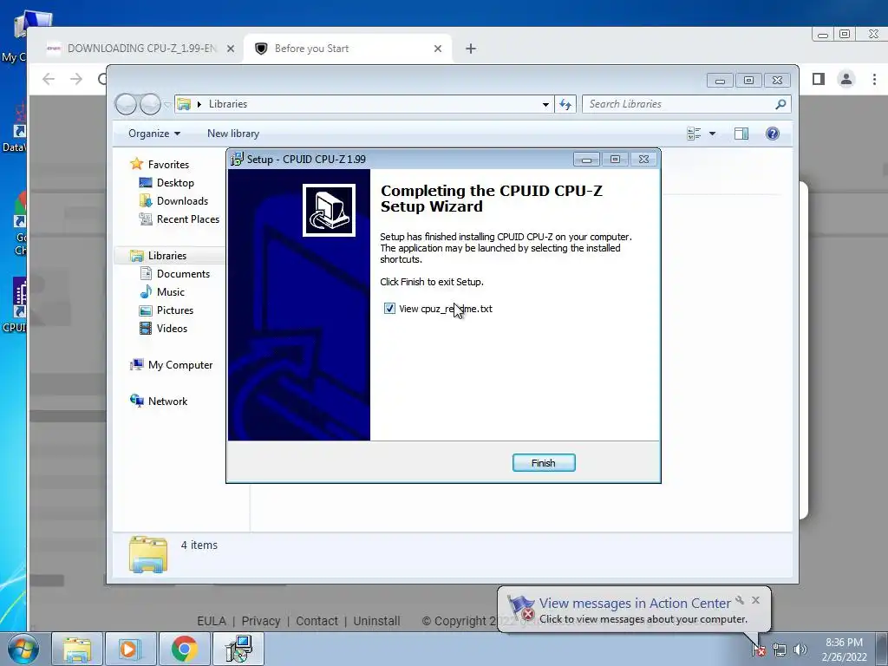The width and height of the screenshot is (888, 666).
Task: Open Videos library in sidebar
Action: [x=172, y=329]
